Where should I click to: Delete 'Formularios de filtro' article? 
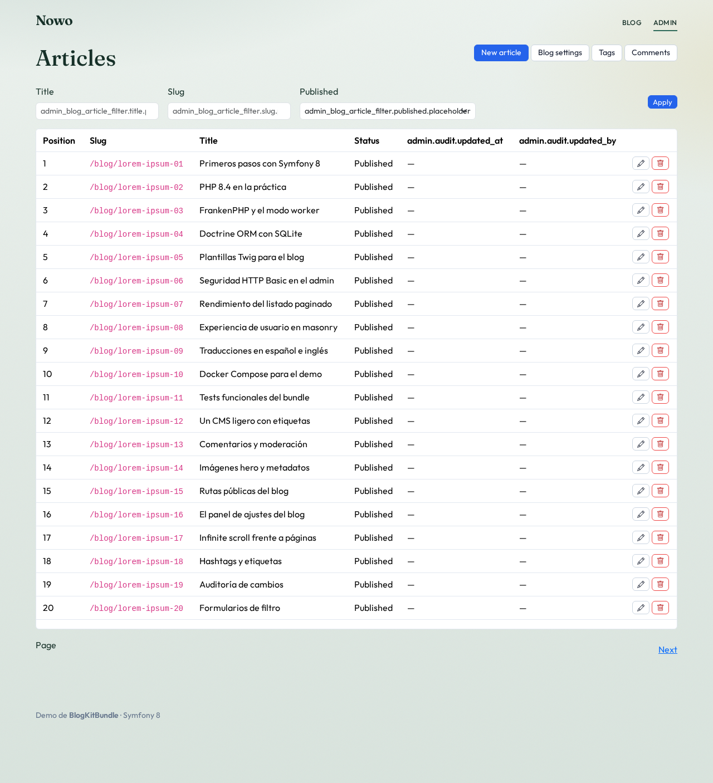click(660, 608)
